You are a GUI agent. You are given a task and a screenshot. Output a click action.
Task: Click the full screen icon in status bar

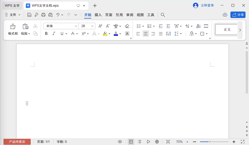243,142
